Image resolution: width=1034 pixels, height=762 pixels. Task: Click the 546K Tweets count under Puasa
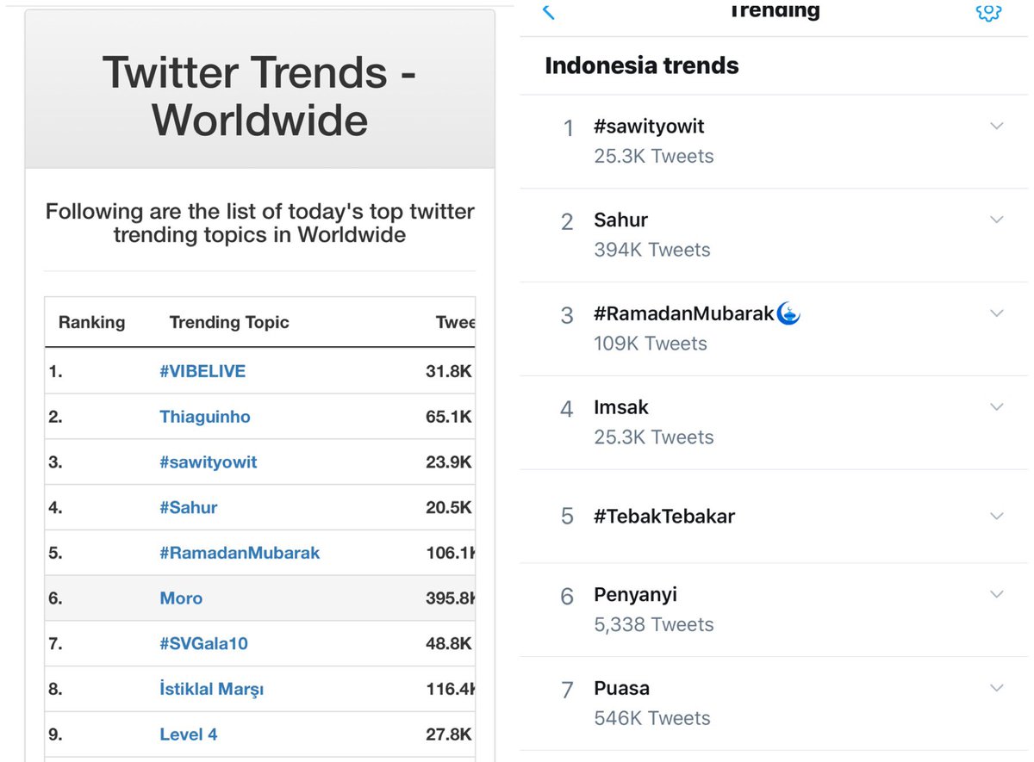(x=652, y=718)
